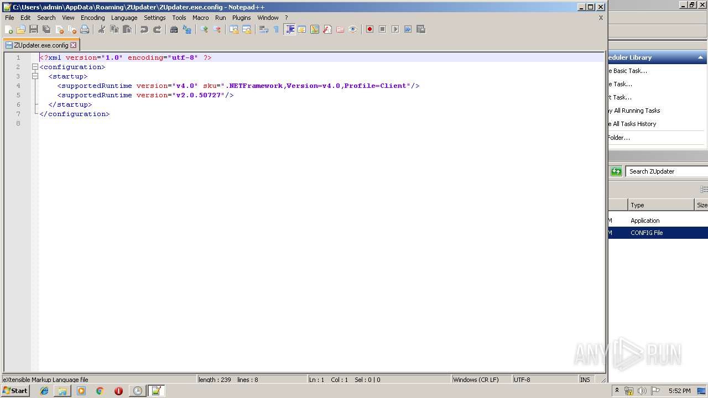Toggle show all characters
Viewport: 708px width, 398px height.
click(x=277, y=29)
